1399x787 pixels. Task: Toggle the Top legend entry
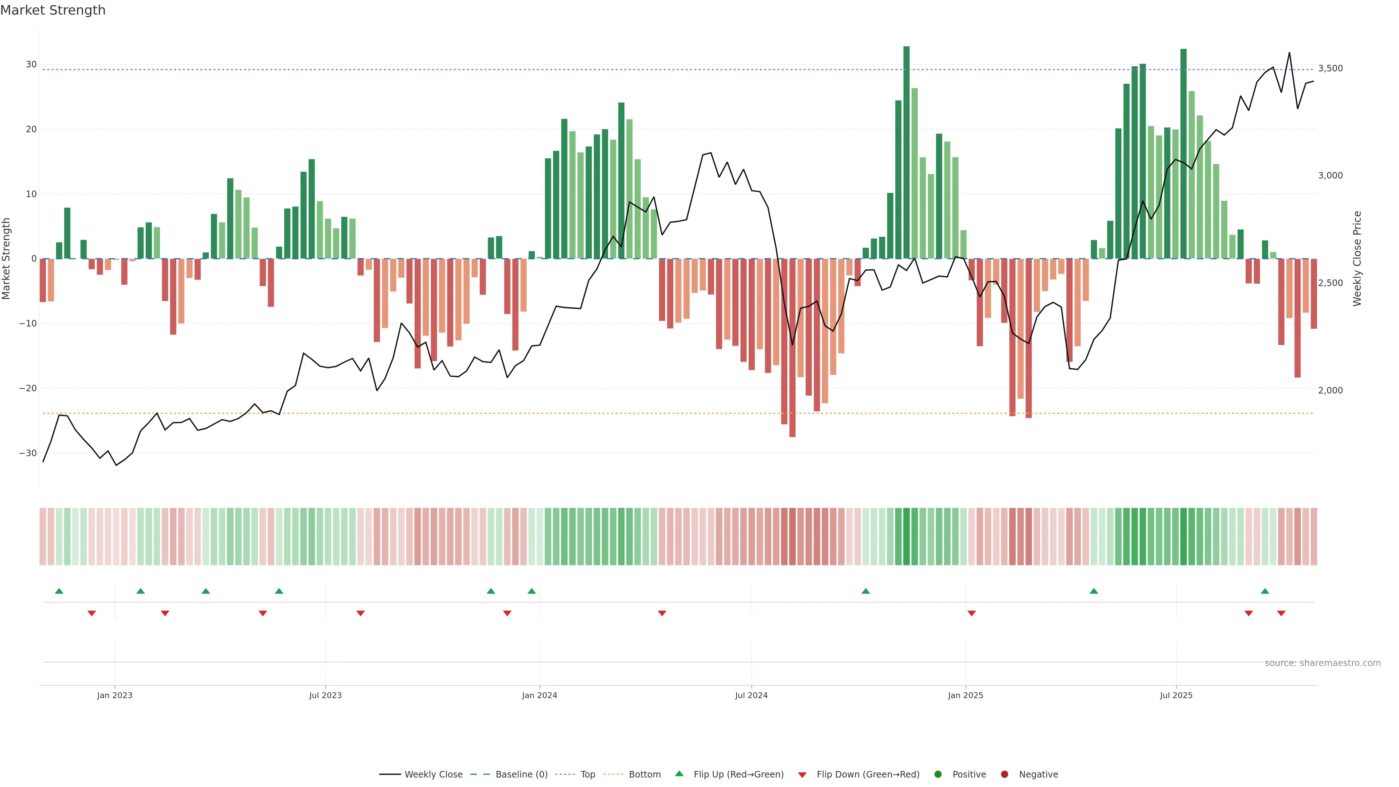pos(587,774)
